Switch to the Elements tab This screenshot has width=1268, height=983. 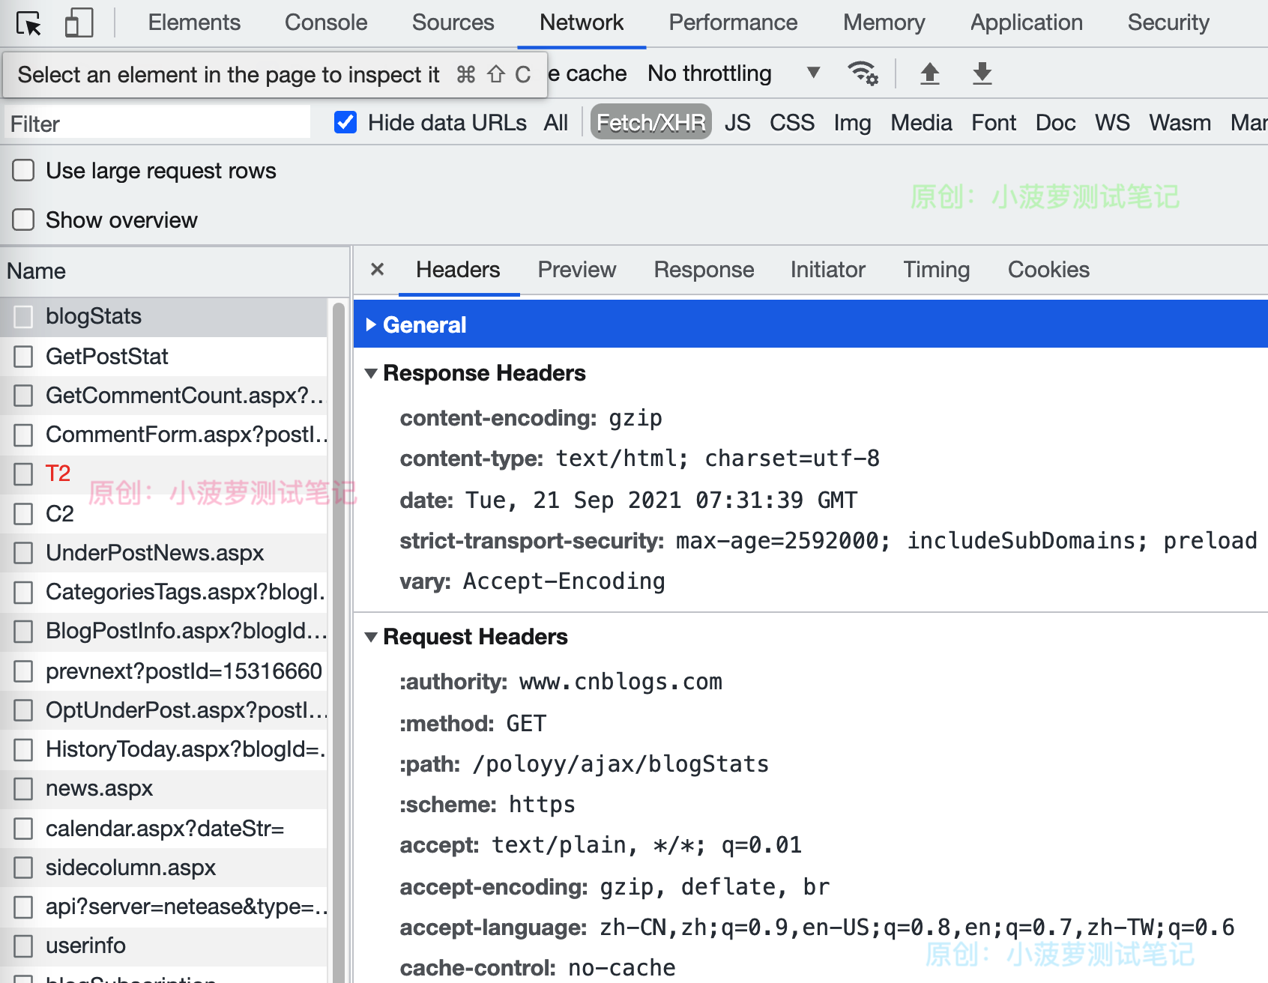[194, 22]
